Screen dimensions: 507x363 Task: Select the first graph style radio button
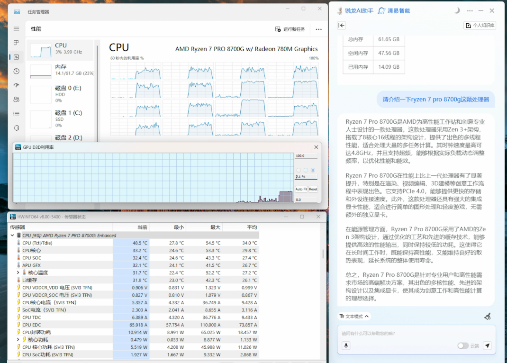click(299, 170)
